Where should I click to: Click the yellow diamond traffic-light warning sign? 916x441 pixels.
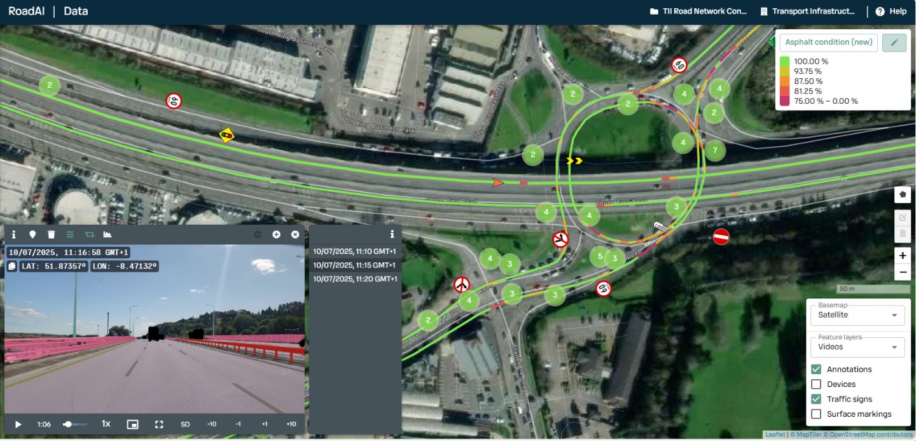[x=226, y=135]
